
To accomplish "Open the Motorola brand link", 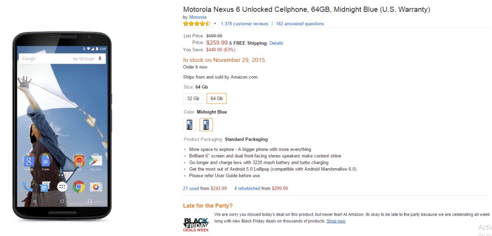I will 198,17.
